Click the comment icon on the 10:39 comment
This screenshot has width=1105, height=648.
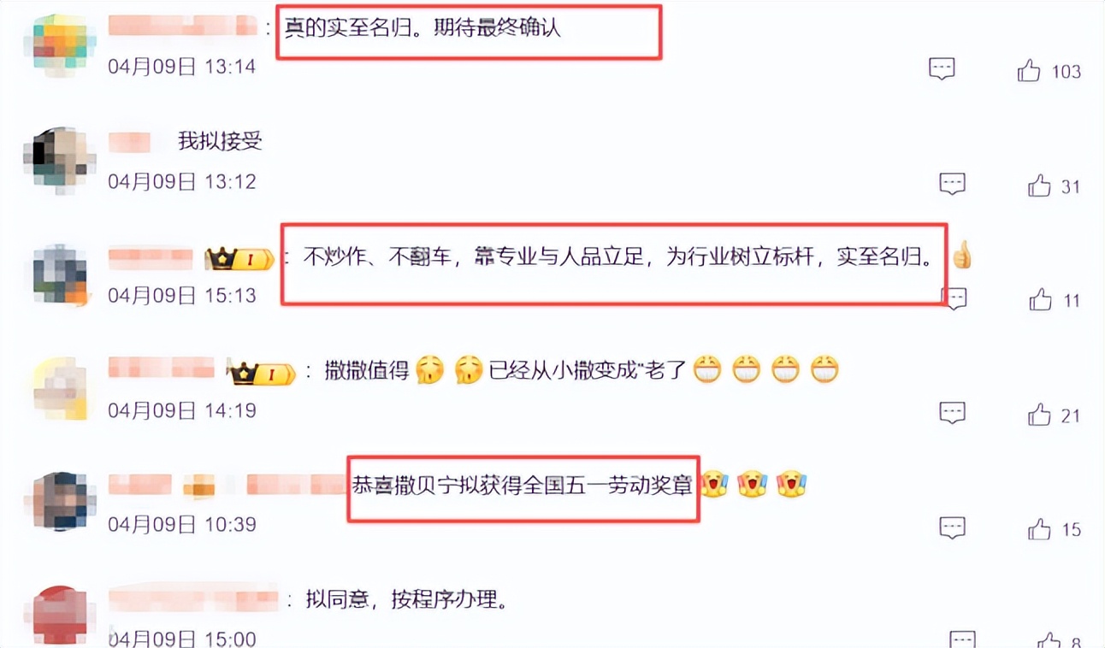953,527
